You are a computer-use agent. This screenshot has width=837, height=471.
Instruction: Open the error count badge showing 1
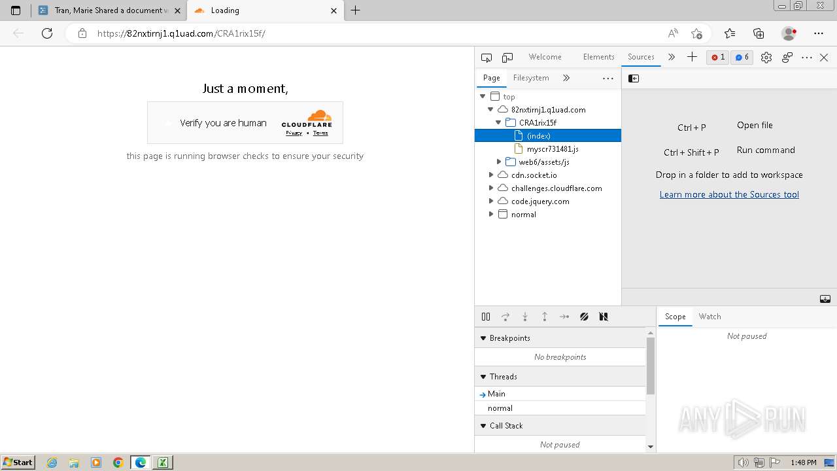tap(717, 58)
